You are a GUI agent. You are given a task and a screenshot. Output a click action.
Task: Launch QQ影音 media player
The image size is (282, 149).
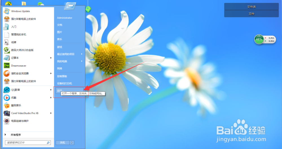(x=16, y=90)
